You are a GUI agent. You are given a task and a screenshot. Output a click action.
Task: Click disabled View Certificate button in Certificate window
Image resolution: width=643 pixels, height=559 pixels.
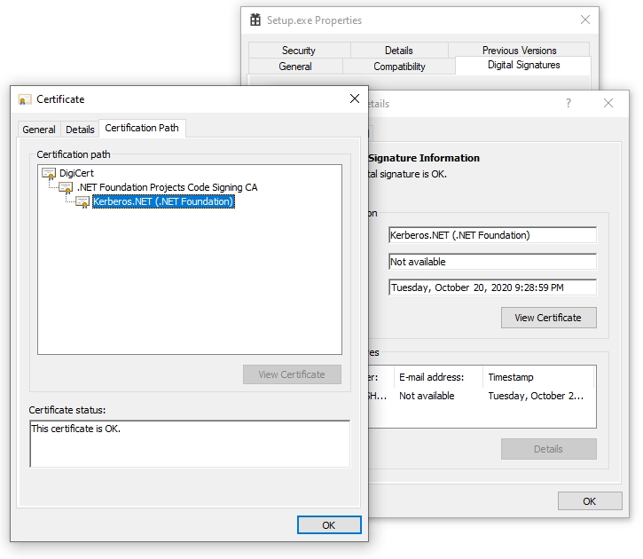coord(292,374)
